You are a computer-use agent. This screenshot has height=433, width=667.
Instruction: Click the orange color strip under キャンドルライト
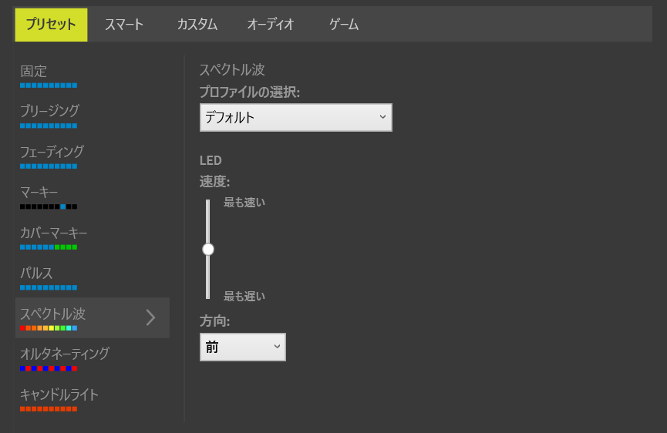click(49, 409)
